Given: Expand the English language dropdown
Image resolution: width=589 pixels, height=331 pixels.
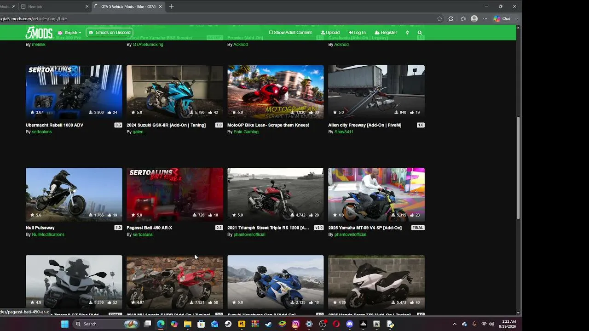Looking at the screenshot, I should click(69, 33).
